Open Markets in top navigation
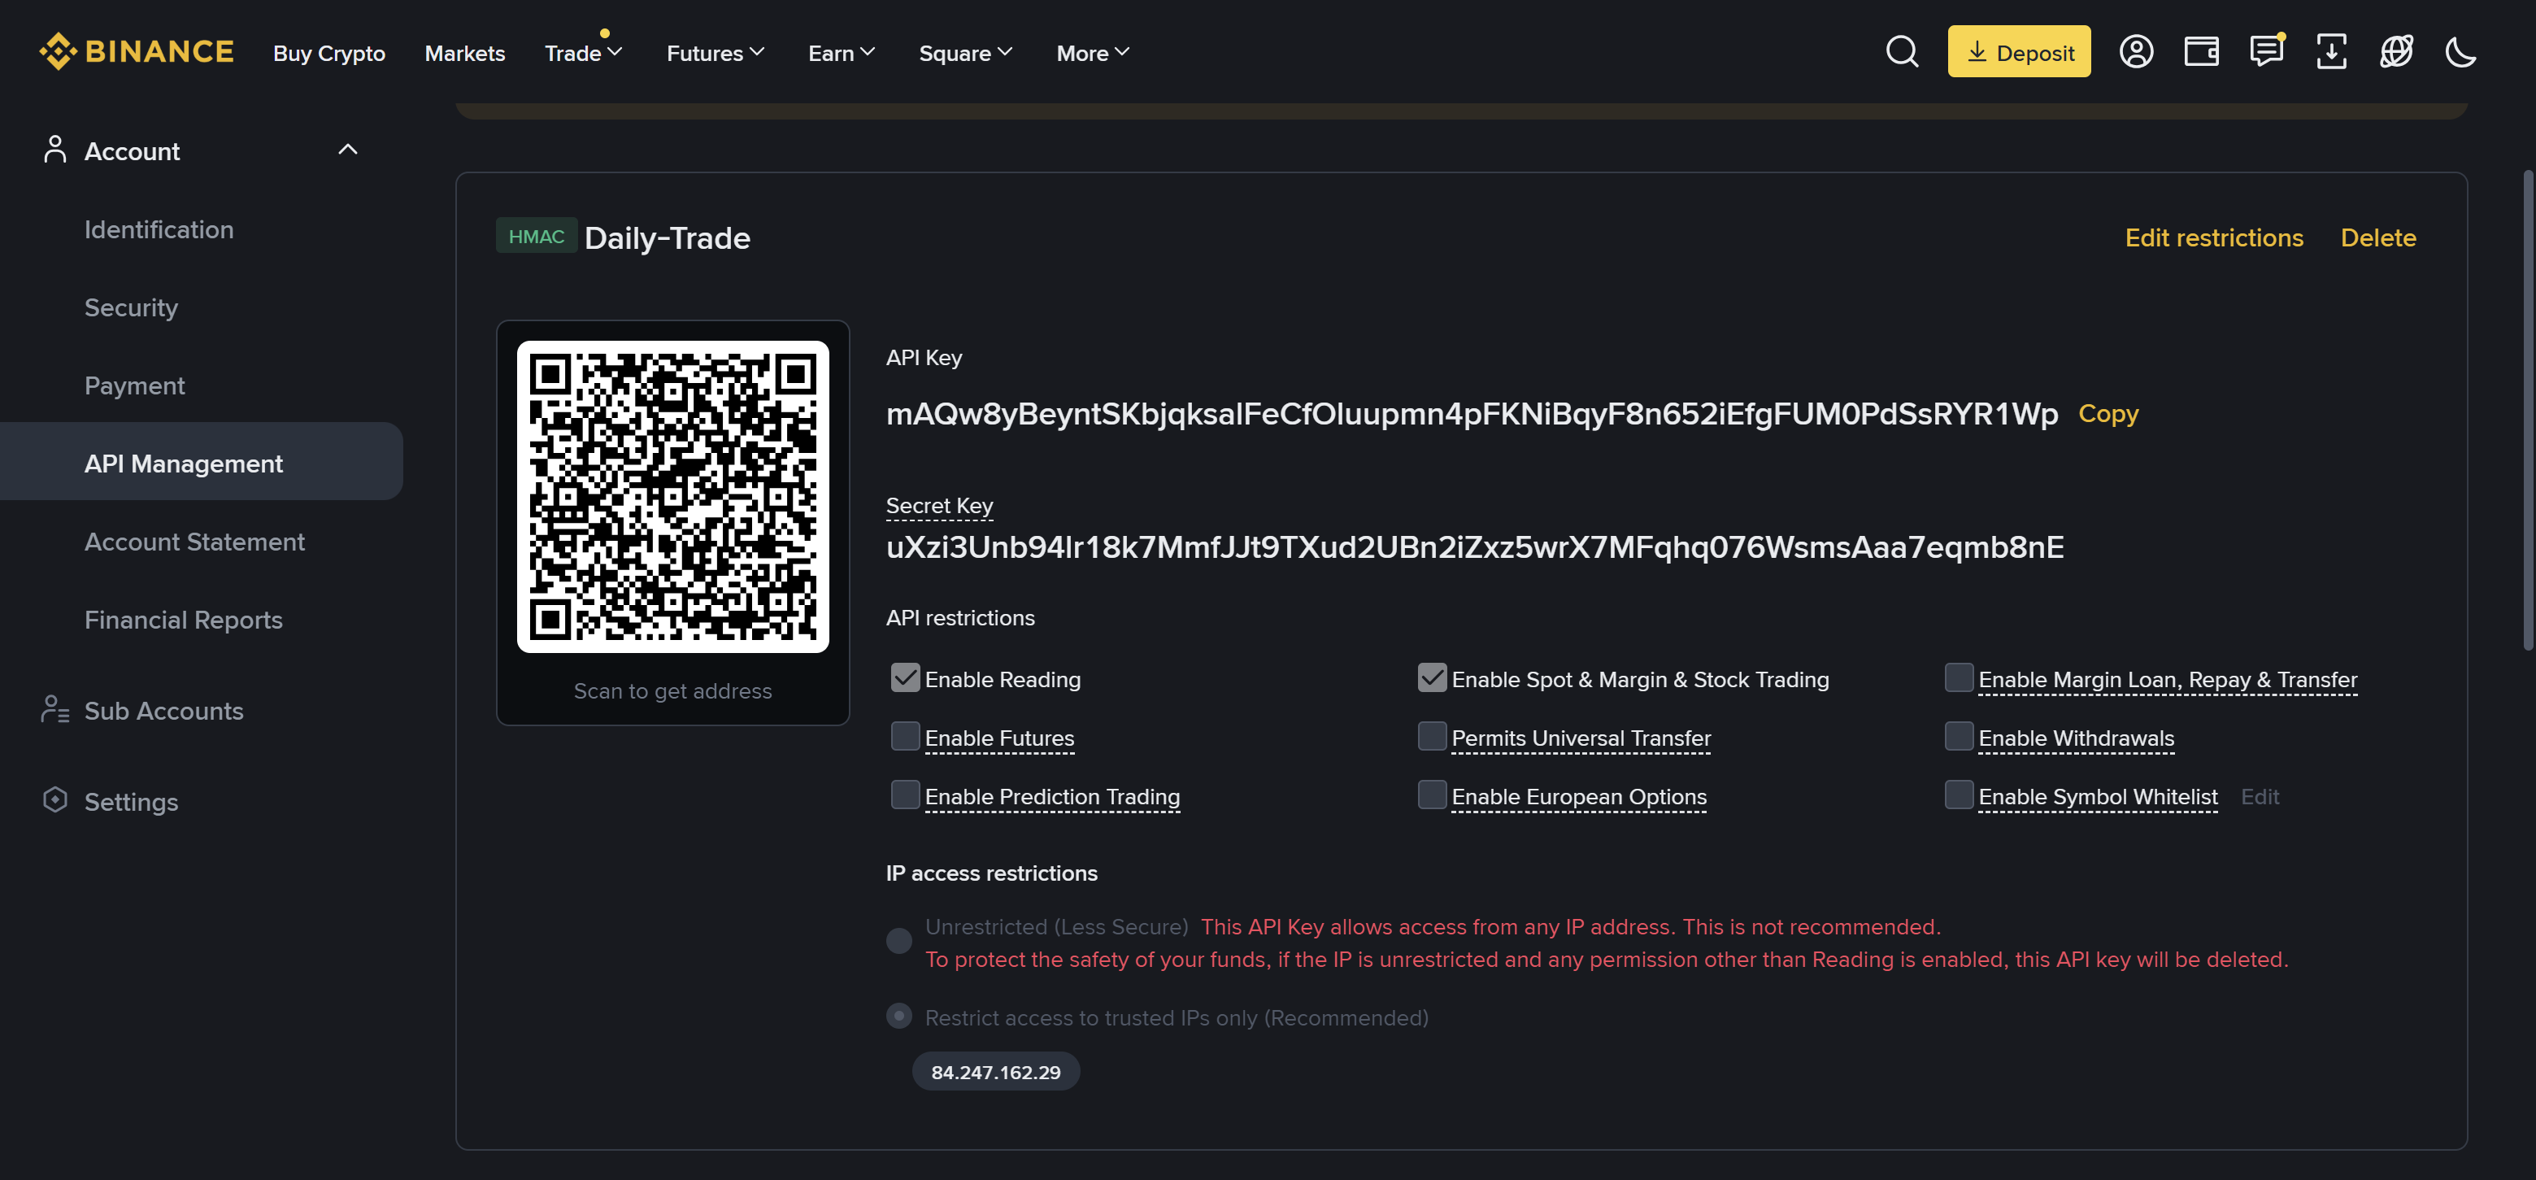2536x1180 pixels. pos(464,53)
